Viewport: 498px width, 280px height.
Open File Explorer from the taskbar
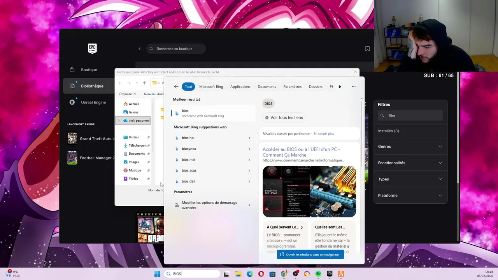click(x=238, y=274)
